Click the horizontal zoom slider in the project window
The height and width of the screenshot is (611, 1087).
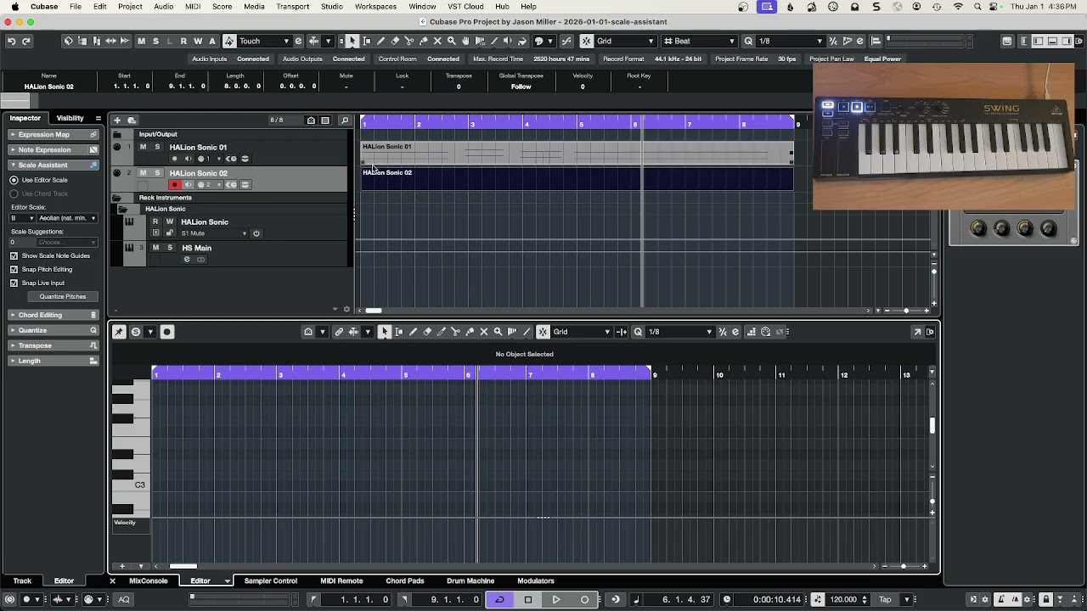(905, 311)
